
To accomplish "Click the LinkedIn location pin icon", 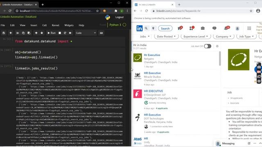I will [153, 28].
